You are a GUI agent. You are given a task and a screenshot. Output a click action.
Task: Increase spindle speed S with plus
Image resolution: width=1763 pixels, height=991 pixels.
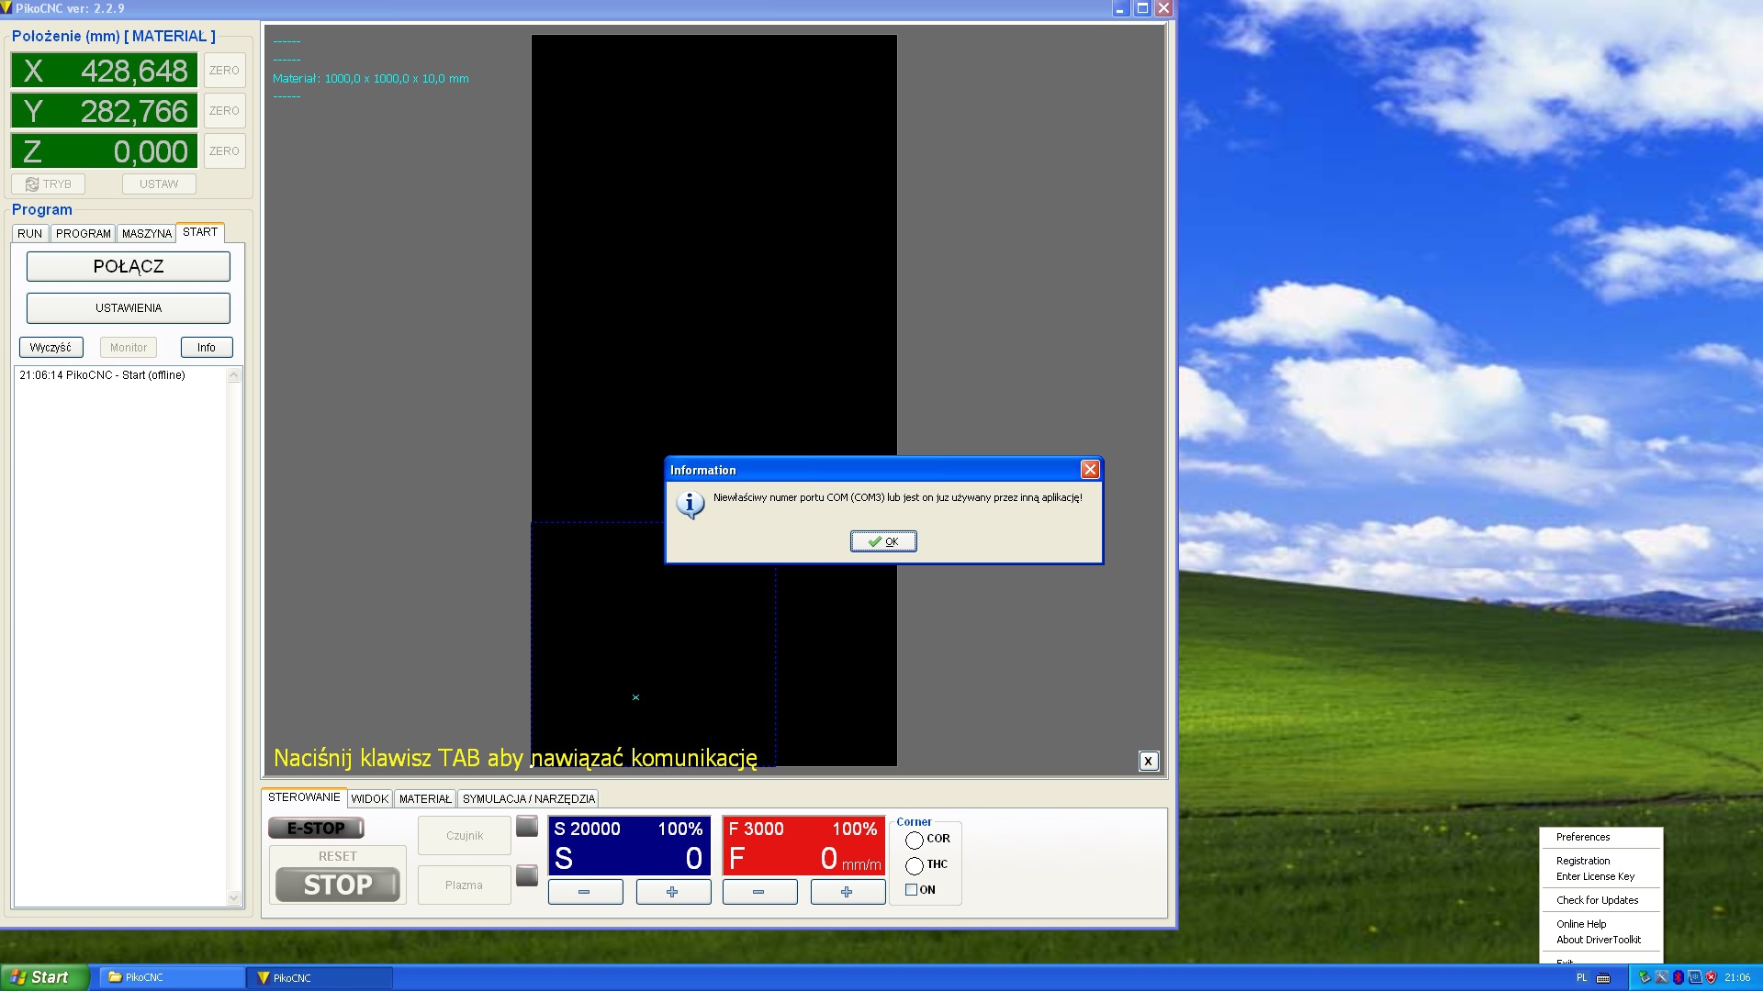click(x=673, y=892)
